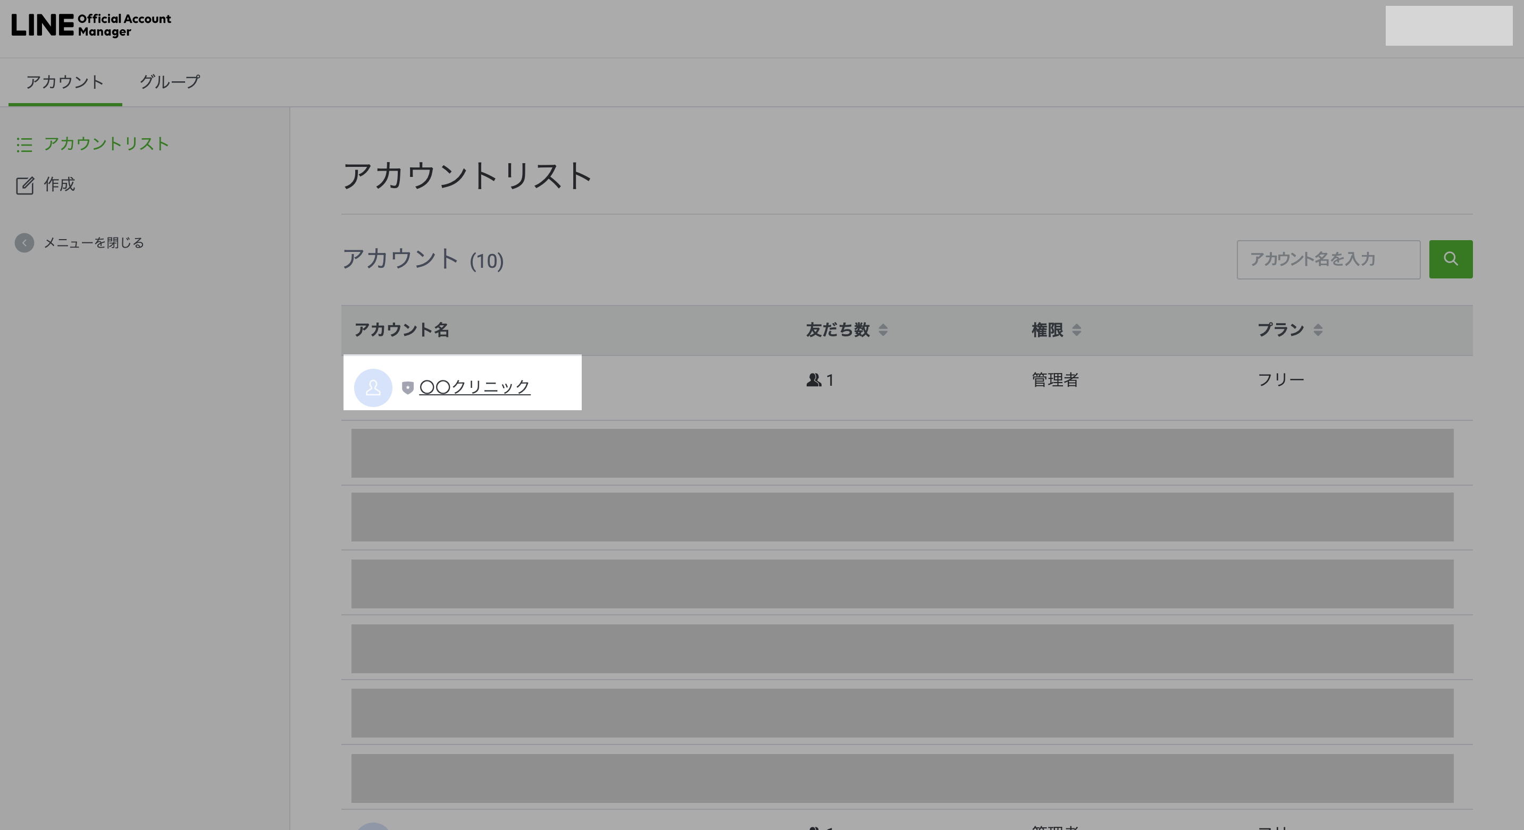Click the LINE Official Account Manager logo

91,25
